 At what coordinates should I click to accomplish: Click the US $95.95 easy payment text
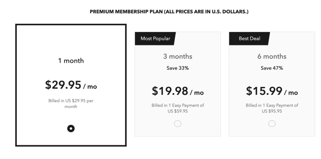(272, 108)
